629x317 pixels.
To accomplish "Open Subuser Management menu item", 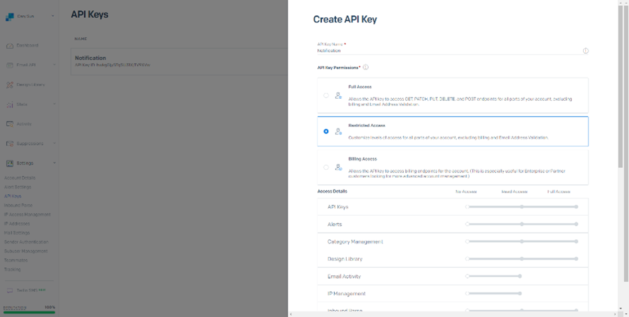I will click(26, 251).
